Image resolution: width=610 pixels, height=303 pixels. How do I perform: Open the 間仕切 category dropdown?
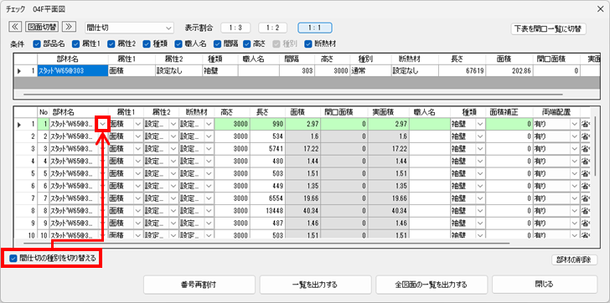click(x=129, y=28)
